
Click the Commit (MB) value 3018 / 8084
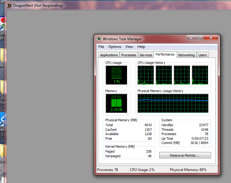(199, 143)
